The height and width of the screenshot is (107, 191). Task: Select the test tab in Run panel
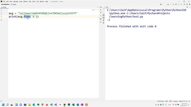pos(107,7)
